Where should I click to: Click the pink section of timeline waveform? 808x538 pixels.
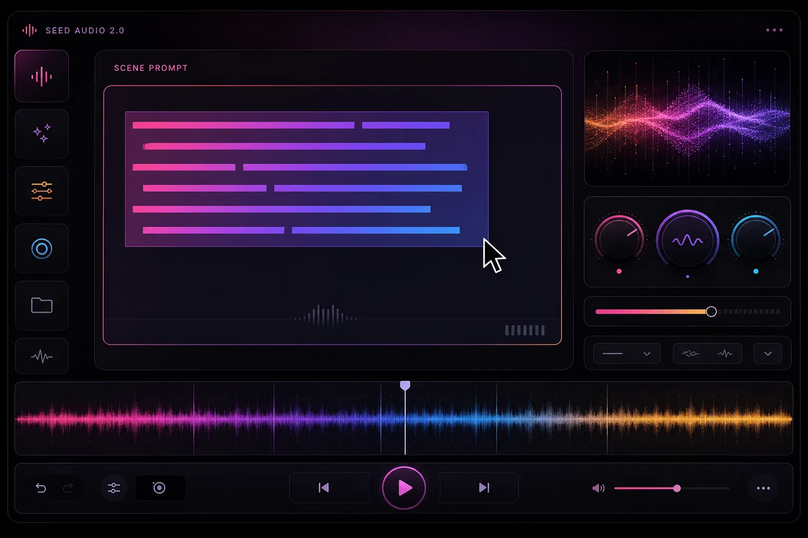(105, 419)
